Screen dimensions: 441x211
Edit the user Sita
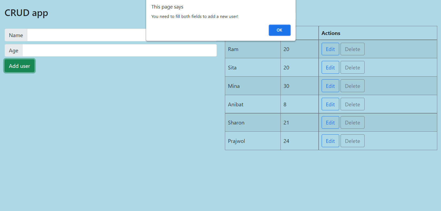pos(330,67)
